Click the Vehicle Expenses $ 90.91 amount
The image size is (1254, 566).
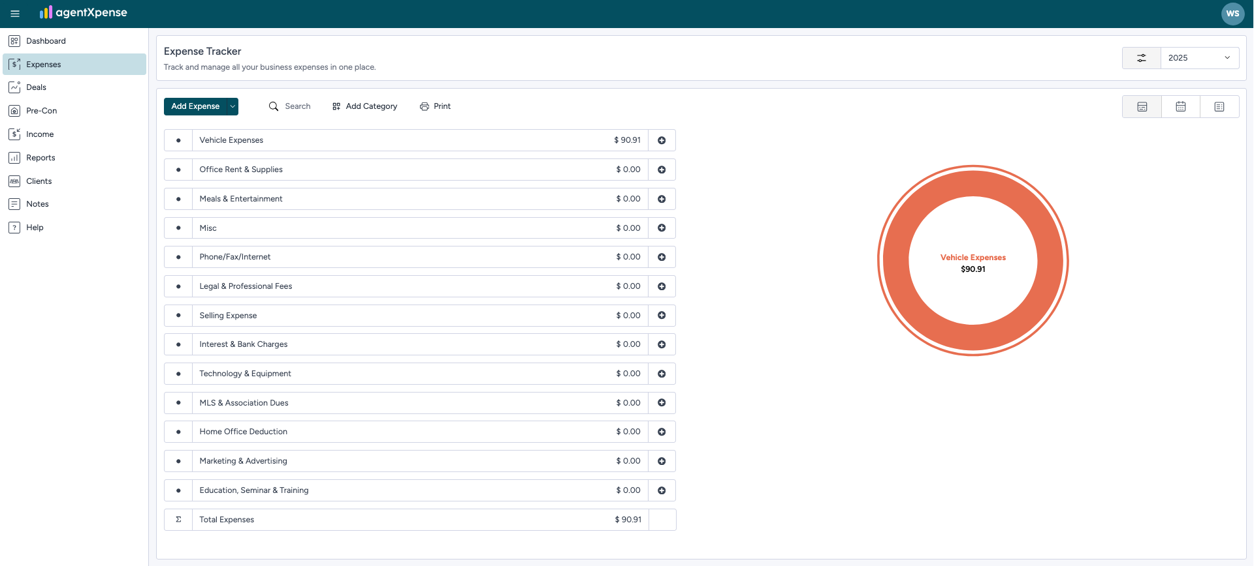[627, 140]
